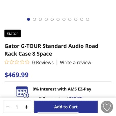Viewport: 116px width, 116px height.
Task: Select the sixth carousel image dot
Action: (58, 19)
